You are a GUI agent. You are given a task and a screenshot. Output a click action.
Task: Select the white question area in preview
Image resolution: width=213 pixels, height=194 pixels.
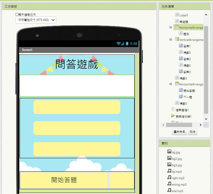[77, 86]
